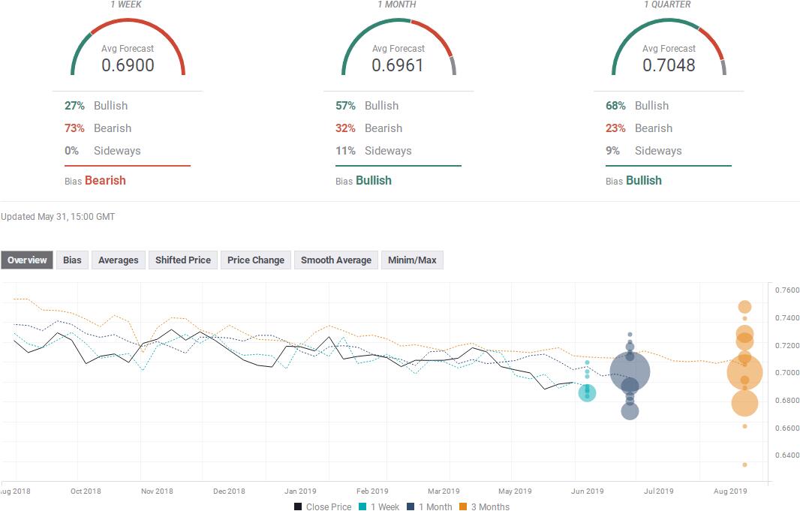Click the red Bearish bias label

105,181
